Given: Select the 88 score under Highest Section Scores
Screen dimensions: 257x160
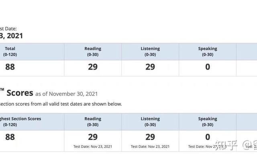Looking at the screenshot, I should (x=10, y=137).
